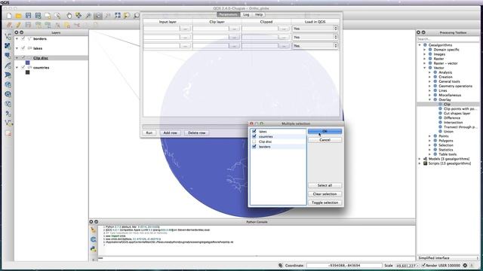The height and width of the screenshot is (271, 483).
Task: Switch to the Log tab
Action: (x=246, y=14)
